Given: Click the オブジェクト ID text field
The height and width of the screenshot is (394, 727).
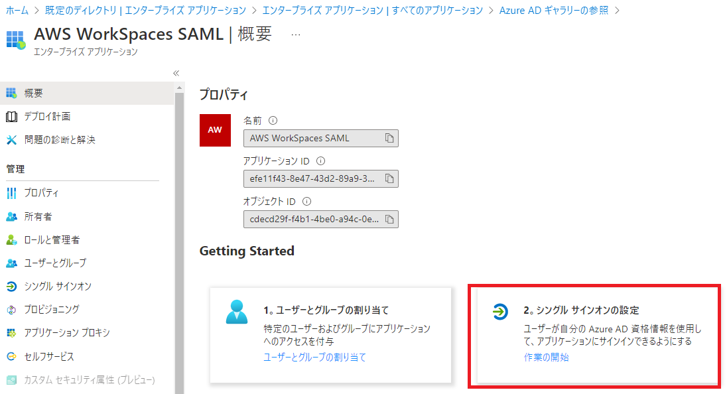Looking at the screenshot, I should 321,220.
